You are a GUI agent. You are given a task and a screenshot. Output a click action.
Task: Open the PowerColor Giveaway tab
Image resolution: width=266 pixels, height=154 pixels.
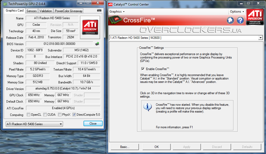[69, 11]
